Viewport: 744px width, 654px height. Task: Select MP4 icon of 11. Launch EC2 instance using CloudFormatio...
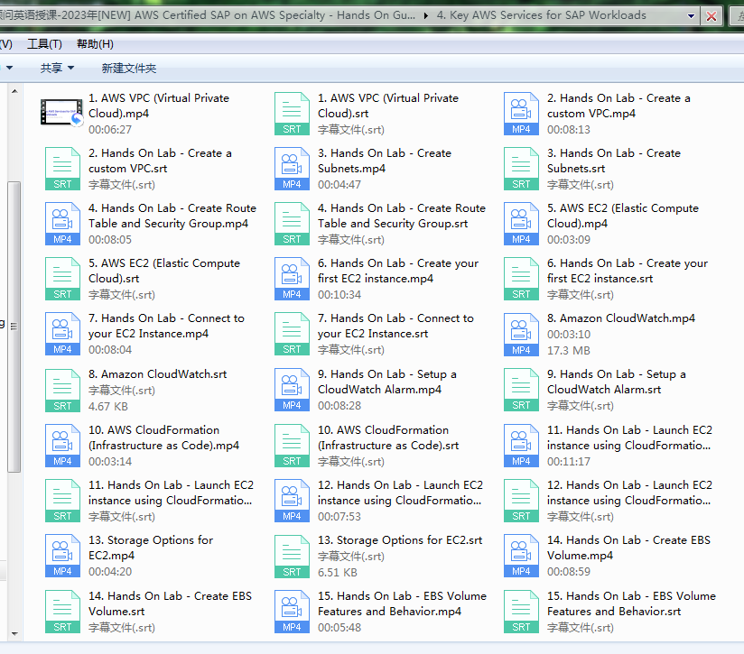(521, 446)
